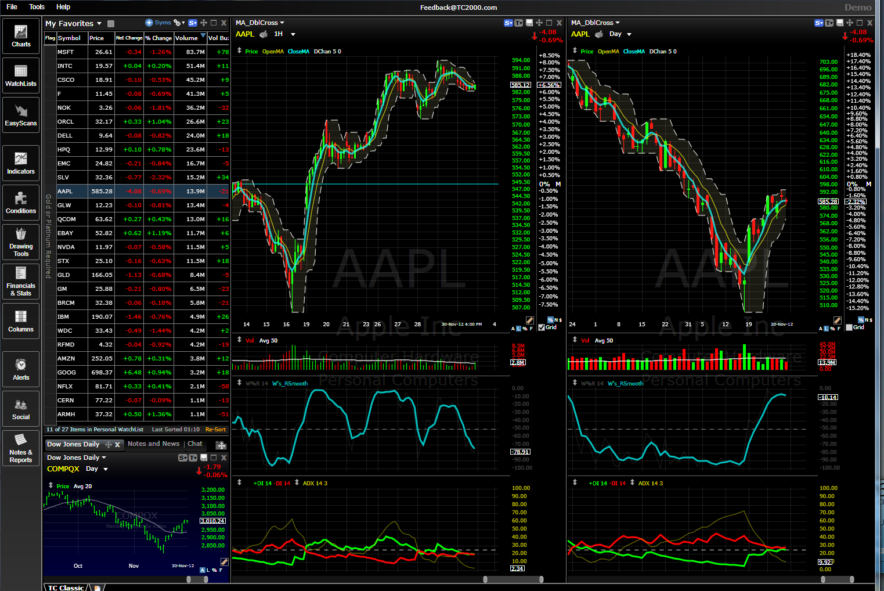Toggle $ axis mode on 1H chart

click(x=560, y=320)
